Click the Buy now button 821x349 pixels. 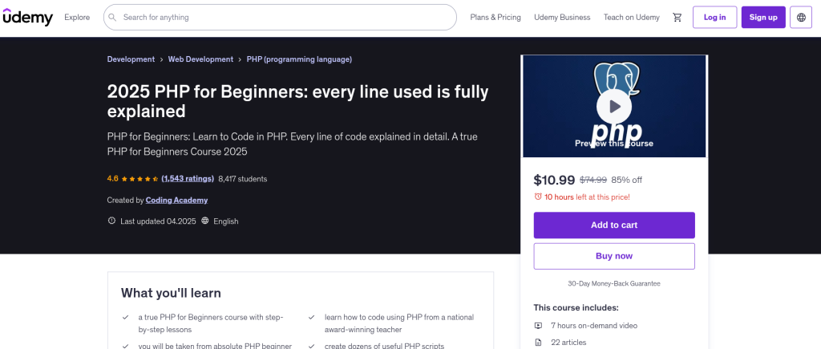(x=614, y=256)
